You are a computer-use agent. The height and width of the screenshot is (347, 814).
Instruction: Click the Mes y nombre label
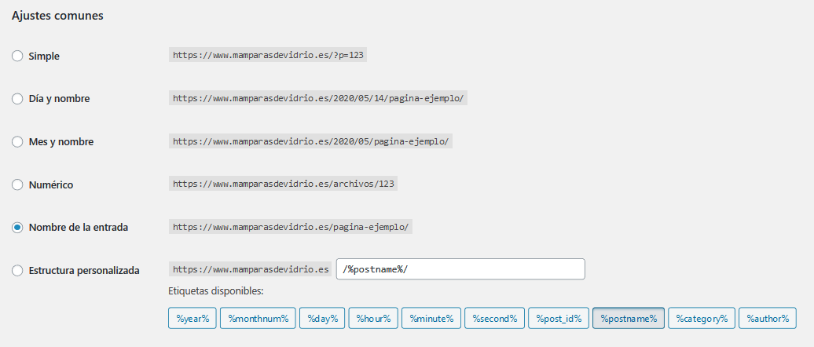coord(61,141)
